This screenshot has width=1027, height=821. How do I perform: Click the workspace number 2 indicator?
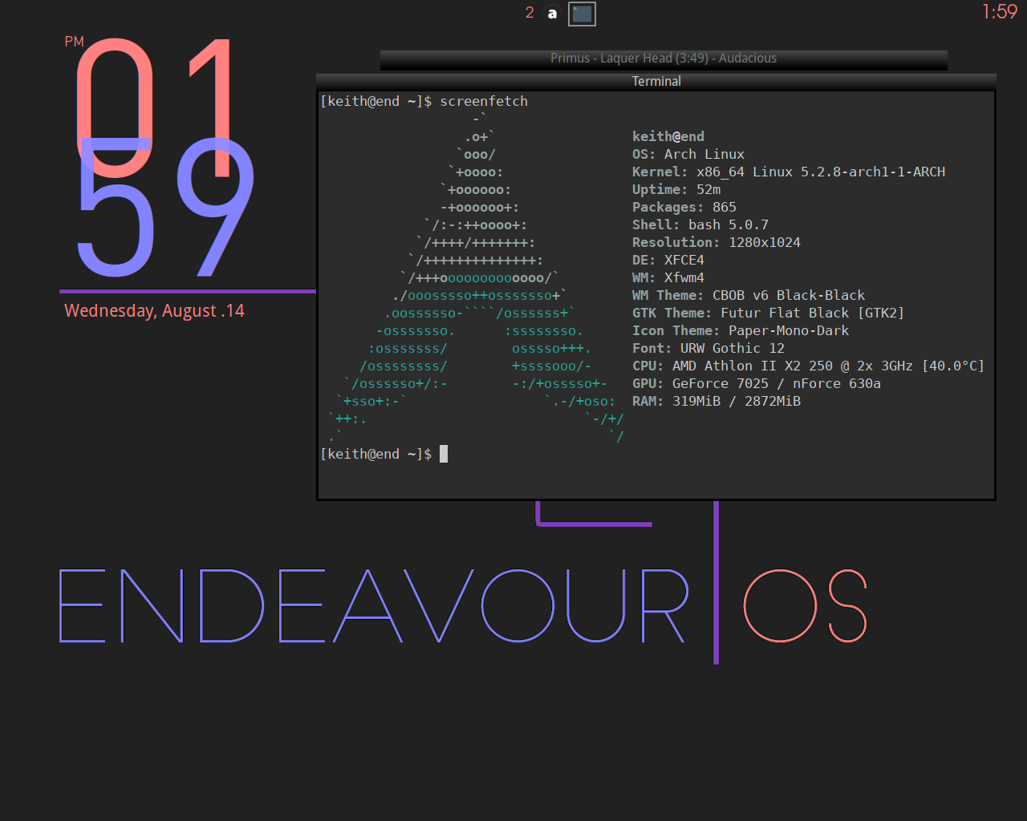530,13
